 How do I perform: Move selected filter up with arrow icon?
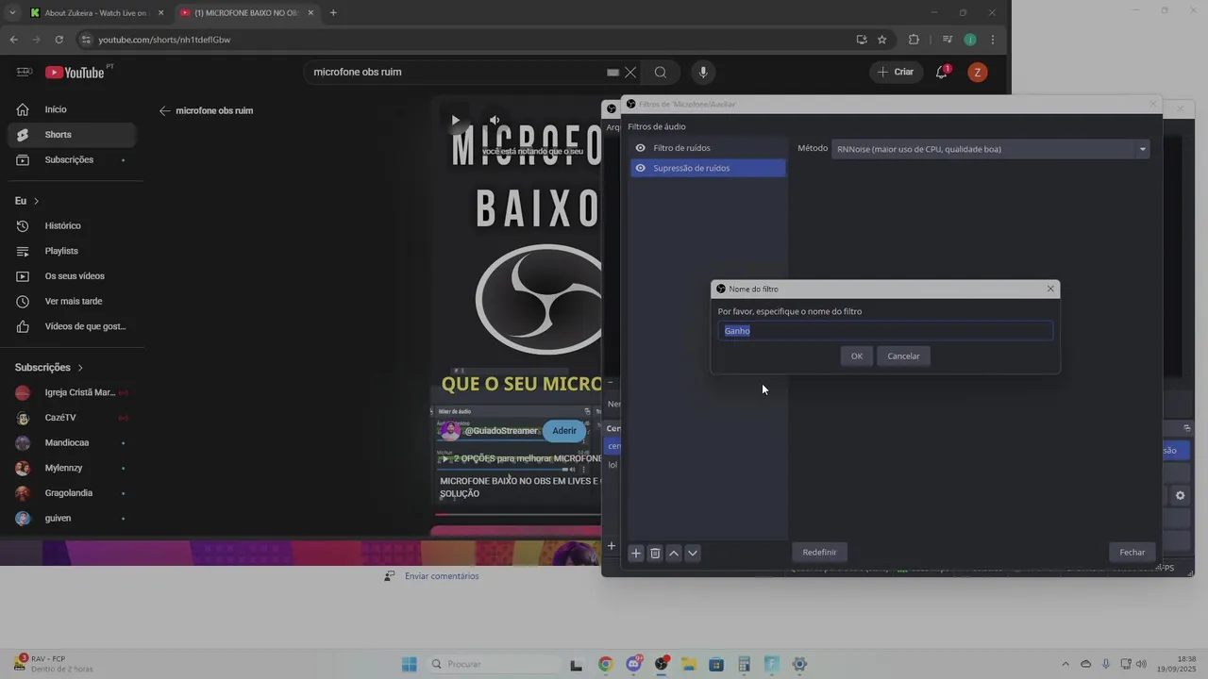[x=674, y=554]
